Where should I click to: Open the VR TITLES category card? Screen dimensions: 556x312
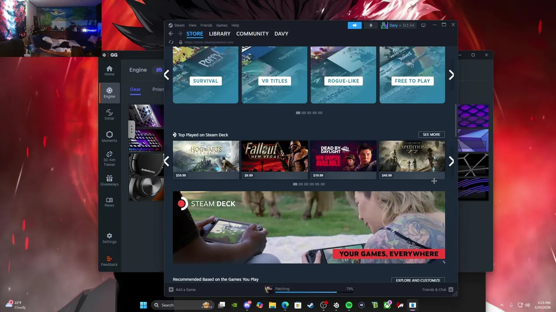275,75
